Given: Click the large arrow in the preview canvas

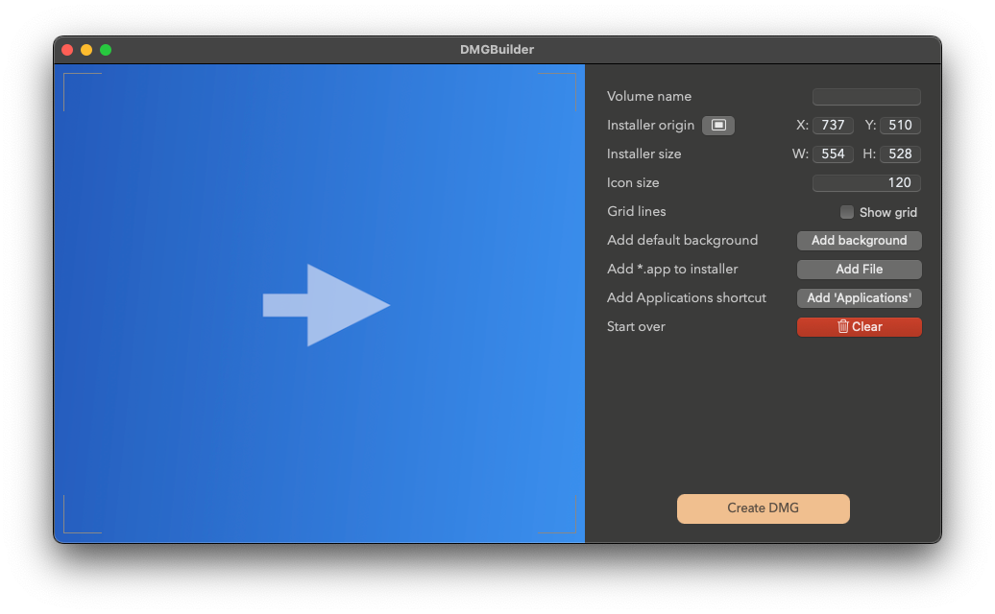Looking at the screenshot, I should (x=327, y=305).
